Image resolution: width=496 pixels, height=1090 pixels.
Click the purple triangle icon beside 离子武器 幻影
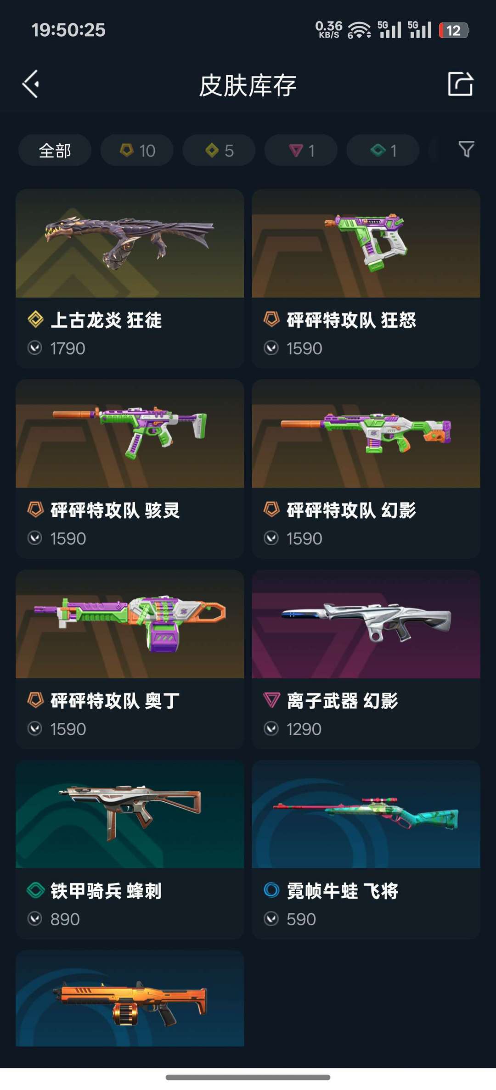pos(271,700)
